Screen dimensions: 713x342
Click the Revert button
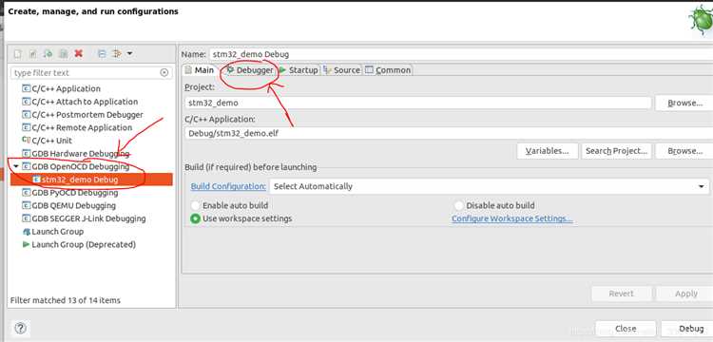coord(621,294)
